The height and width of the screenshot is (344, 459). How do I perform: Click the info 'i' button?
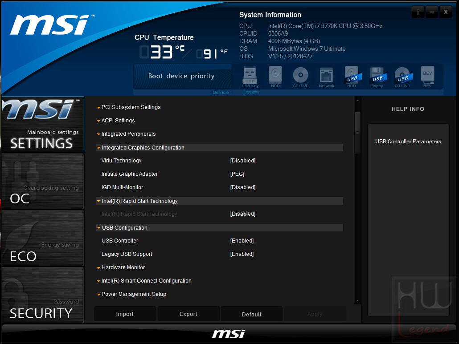pyautogui.click(x=418, y=12)
